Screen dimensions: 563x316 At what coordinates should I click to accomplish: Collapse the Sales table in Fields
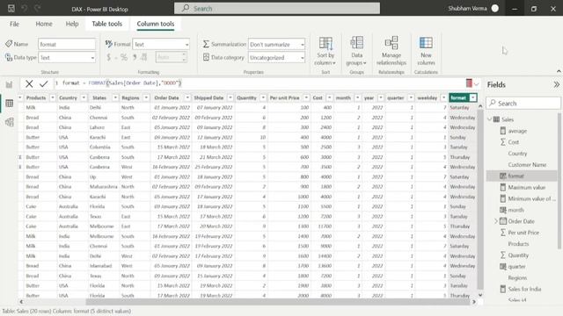tap(490, 119)
